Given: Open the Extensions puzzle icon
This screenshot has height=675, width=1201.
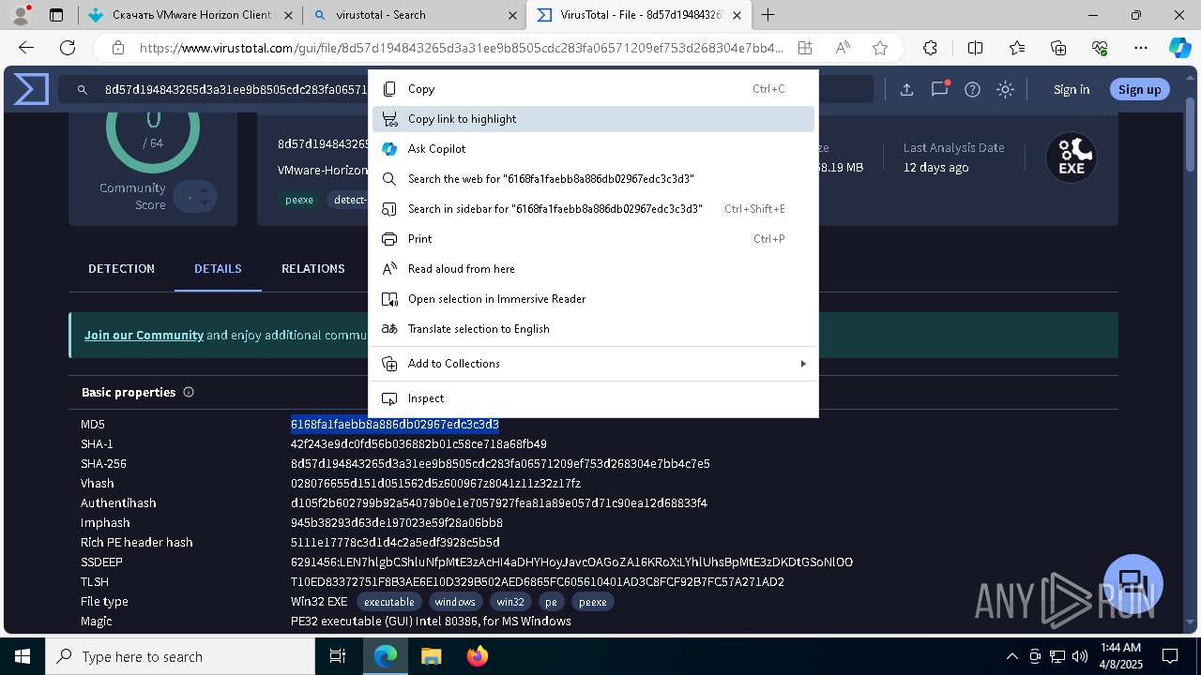Looking at the screenshot, I should click(x=930, y=48).
